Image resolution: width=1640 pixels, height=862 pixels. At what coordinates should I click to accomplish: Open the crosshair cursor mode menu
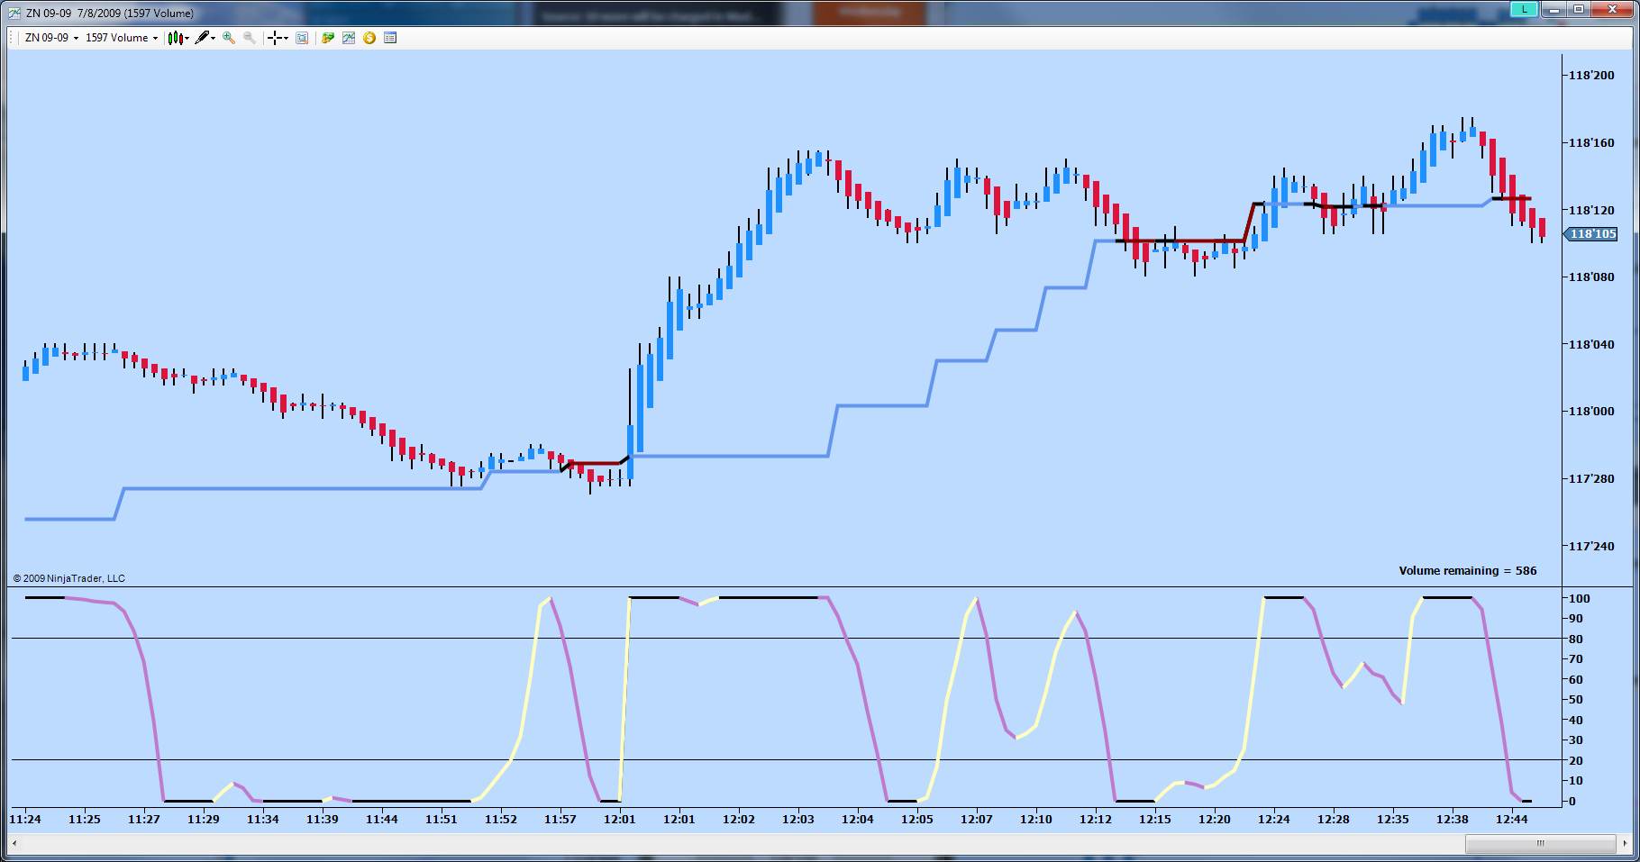278,38
